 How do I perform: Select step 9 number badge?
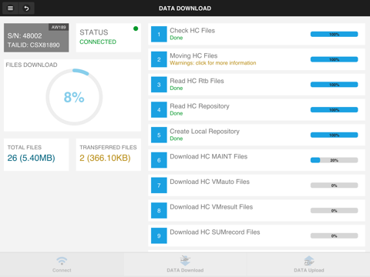click(x=159, y=235)
